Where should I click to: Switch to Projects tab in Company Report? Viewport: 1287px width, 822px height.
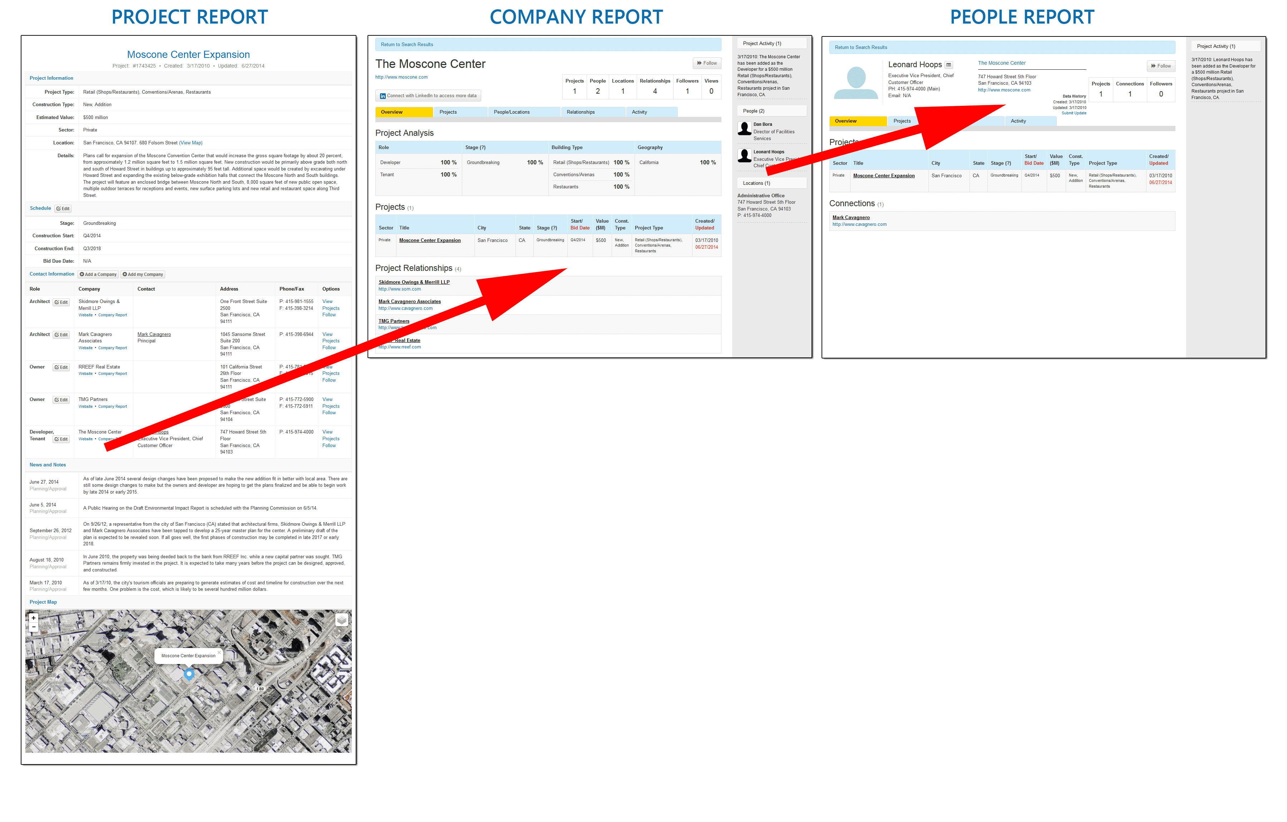(x=460, y=112)
